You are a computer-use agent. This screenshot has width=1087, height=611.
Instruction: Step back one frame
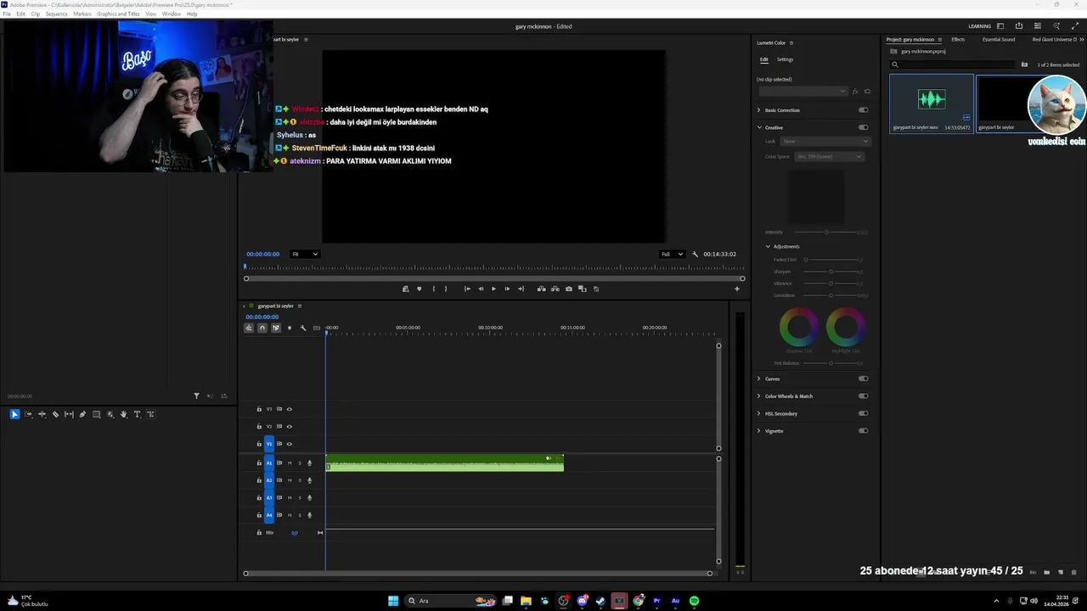pyautogui.click(x=481, y=289)
